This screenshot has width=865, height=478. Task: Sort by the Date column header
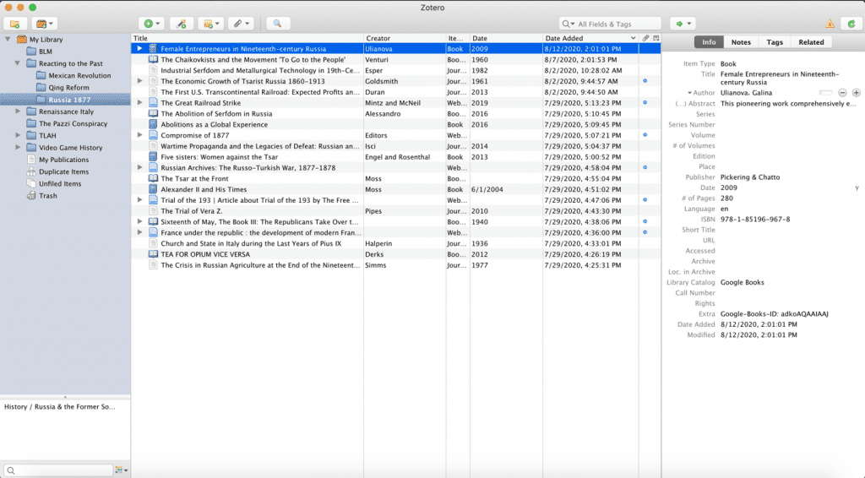506,38
